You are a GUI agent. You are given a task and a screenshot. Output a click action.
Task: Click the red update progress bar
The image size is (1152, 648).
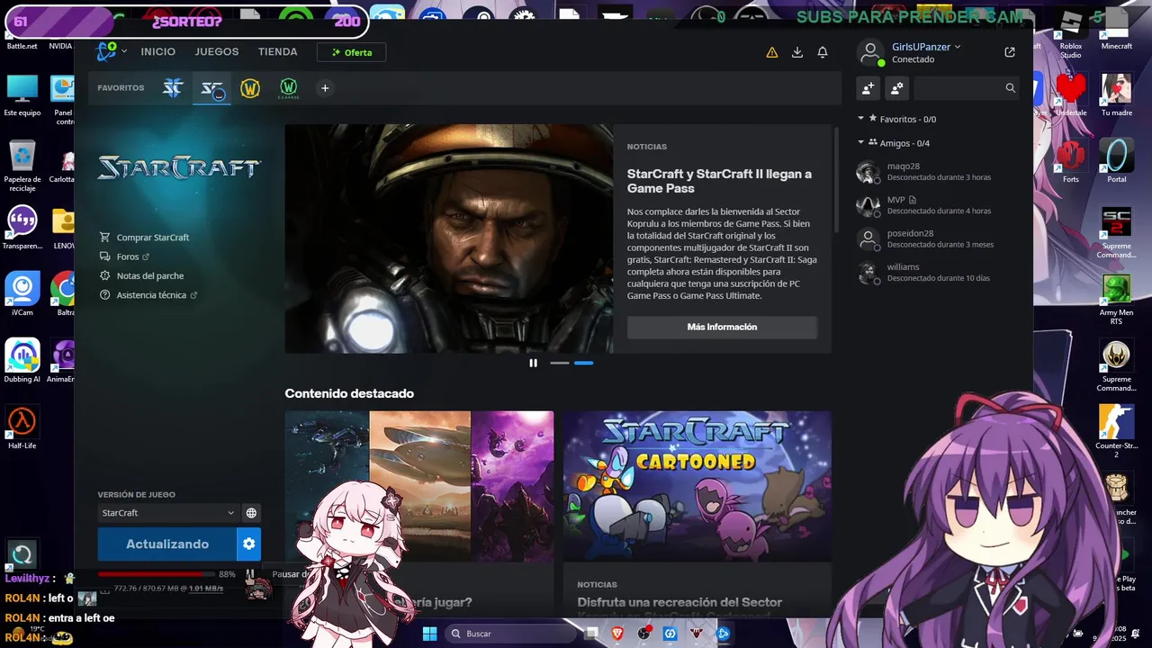click(157, 573)
